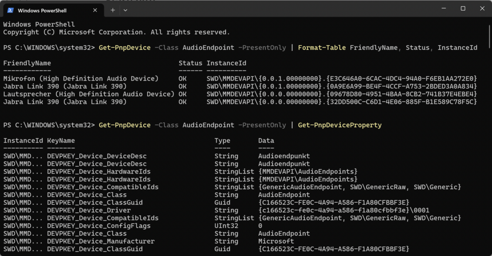Screen dimensions: 492x256
Task: Click the Mikrofon (High Definition Audio Device) row
Action: point(240,79)
